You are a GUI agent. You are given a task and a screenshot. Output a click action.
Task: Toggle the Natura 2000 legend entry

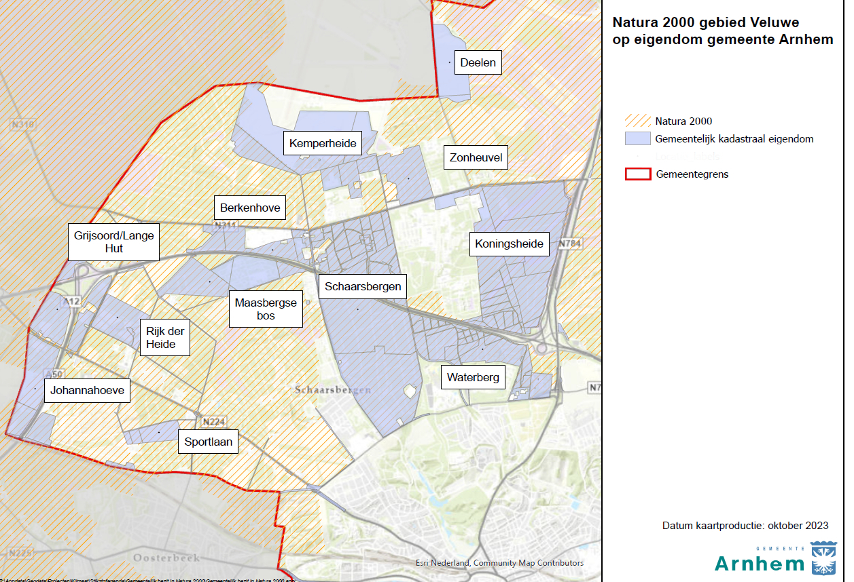(683, 121)
